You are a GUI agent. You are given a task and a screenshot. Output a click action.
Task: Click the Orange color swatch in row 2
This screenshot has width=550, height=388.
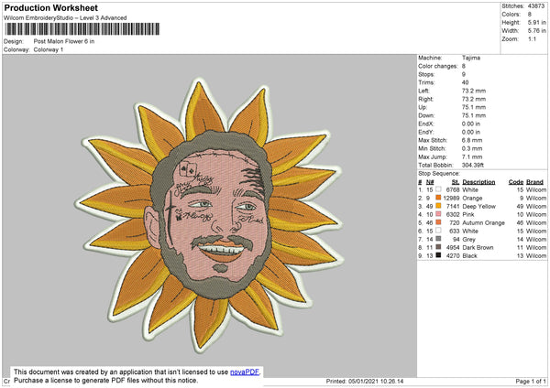[x=438, y=198]
